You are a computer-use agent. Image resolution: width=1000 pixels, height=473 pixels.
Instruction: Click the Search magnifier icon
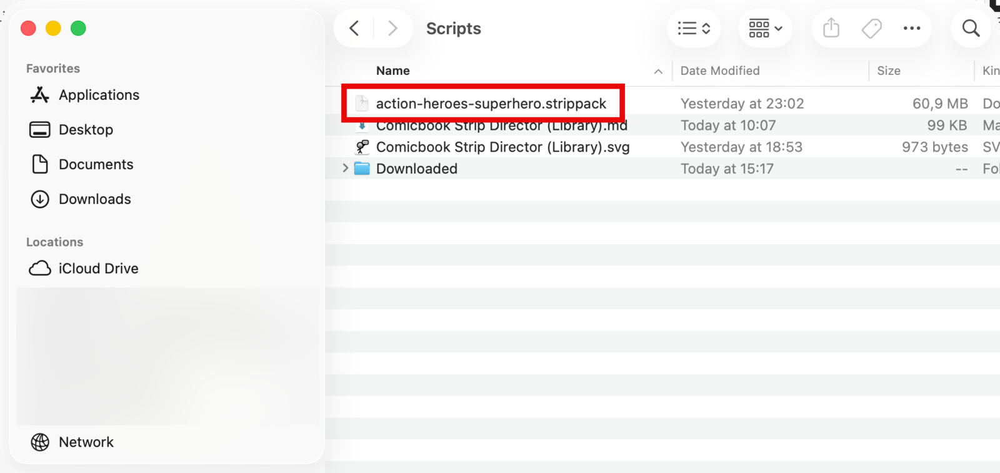(x=971, y=28)
